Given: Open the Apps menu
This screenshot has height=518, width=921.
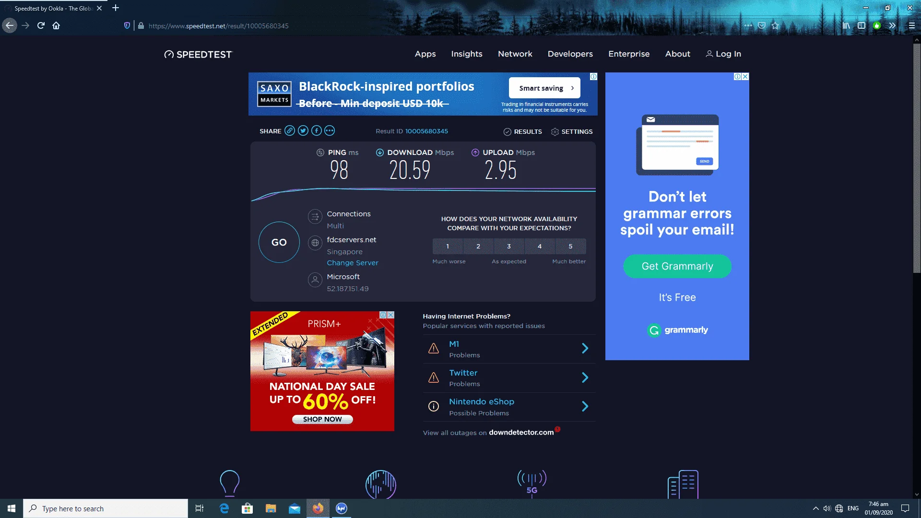Looking at the screenshot, I should 425,54.
